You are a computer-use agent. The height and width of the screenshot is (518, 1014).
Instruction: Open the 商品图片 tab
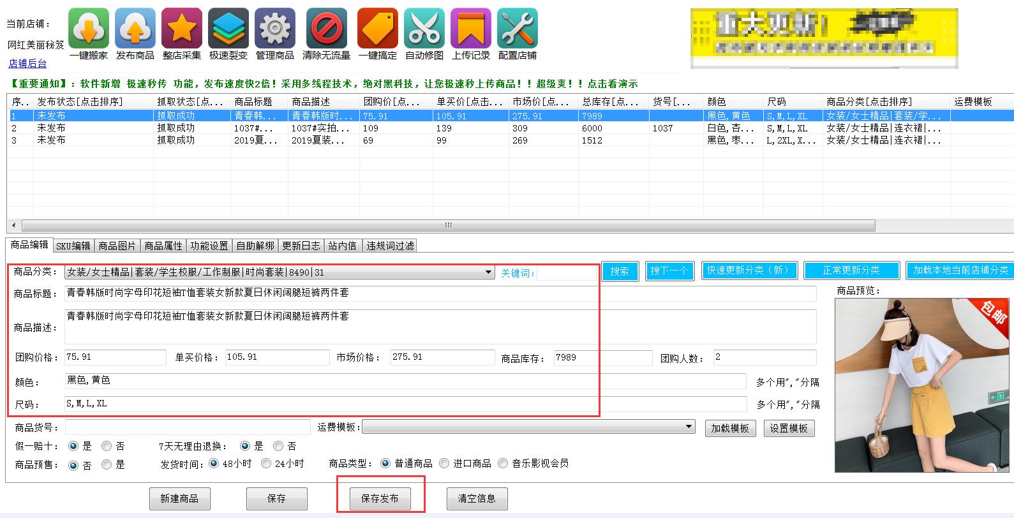point(117,246)
